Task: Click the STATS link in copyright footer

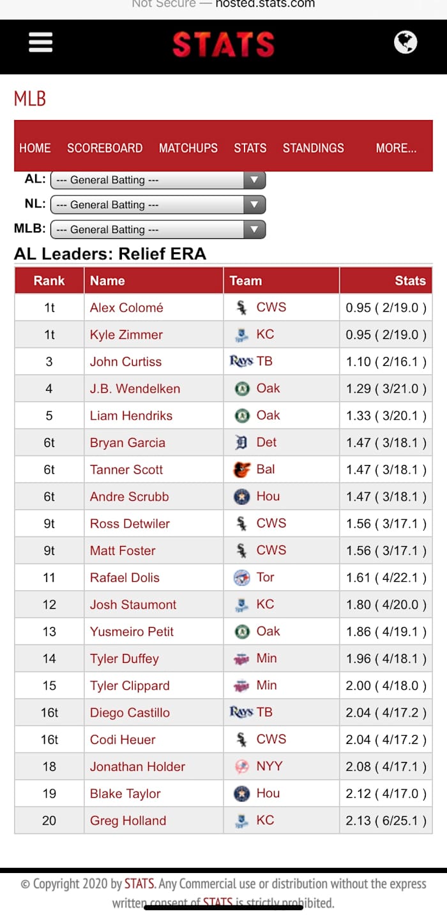Action: tap(139, 884)
